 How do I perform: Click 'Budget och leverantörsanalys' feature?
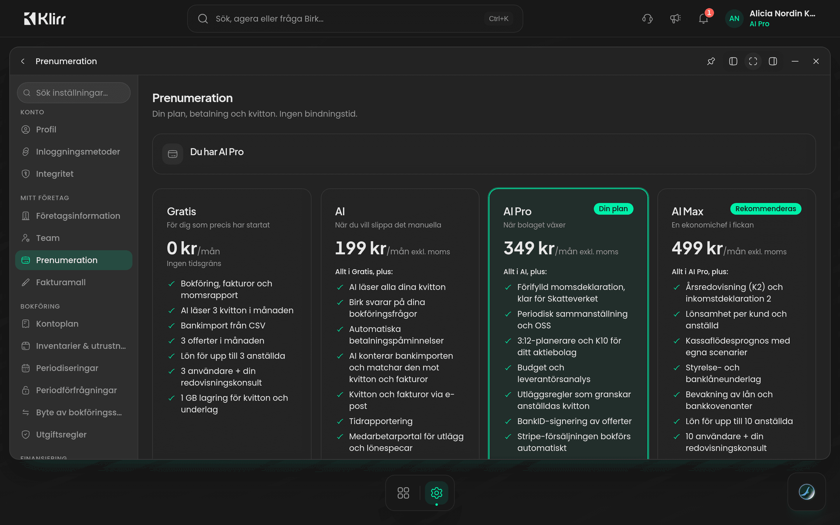click(x=554, y=373)
